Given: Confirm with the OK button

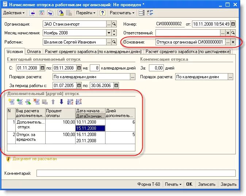Looking at the screenshot, I should (x=189, y=184).
